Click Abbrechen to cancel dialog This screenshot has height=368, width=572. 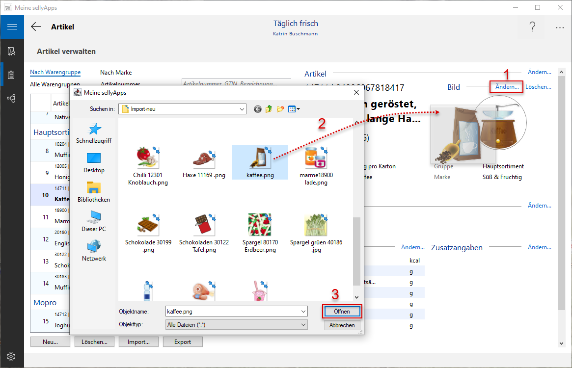pyautogui.click(x=342, y=325)
